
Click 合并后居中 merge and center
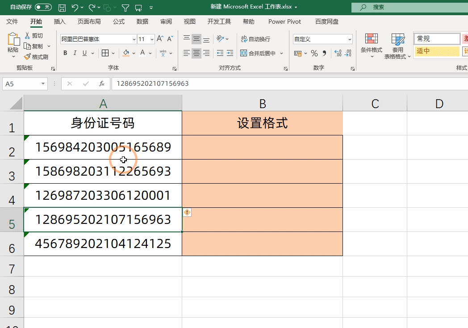(258, 53)
